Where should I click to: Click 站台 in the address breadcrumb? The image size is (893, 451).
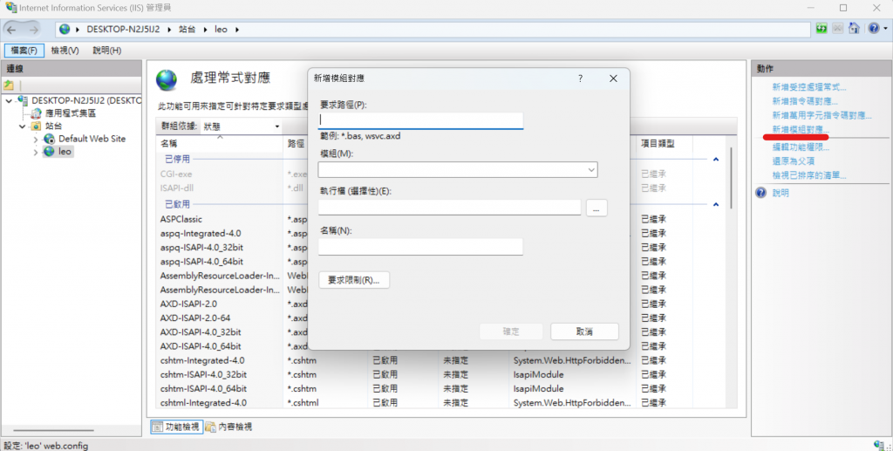[x=187, y=29]
